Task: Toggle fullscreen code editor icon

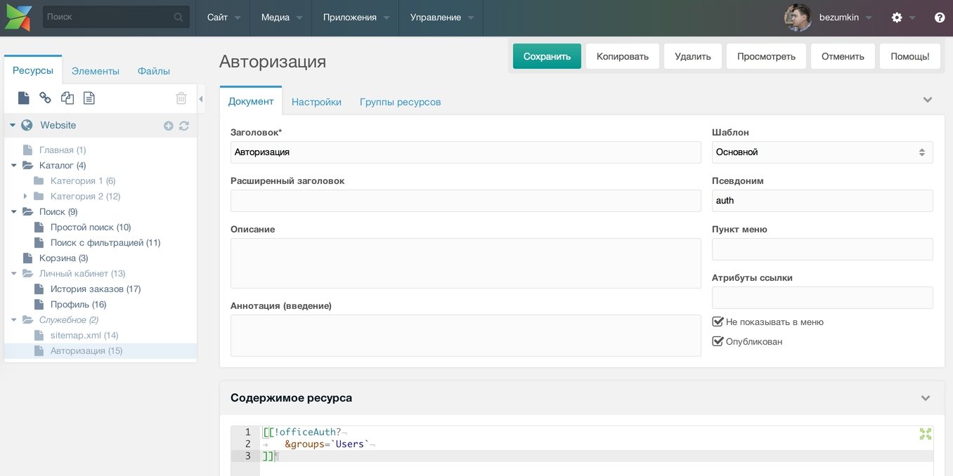Action: [926, 434]
